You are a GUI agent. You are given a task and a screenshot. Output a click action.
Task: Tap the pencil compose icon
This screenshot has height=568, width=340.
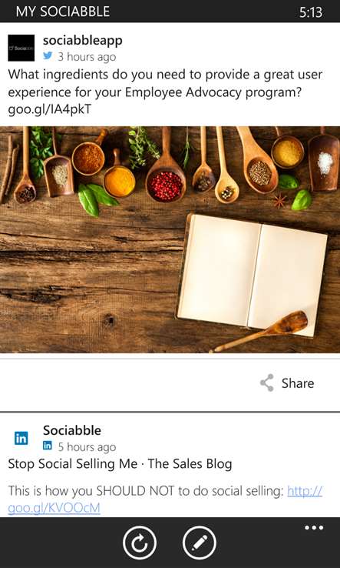pos(200,543)
